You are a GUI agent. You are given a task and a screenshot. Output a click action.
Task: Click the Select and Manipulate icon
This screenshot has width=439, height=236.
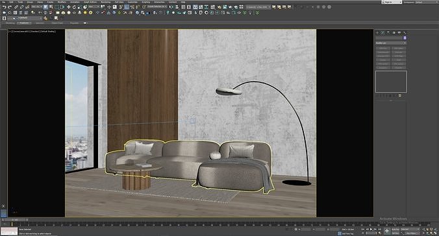coord(109,6)
